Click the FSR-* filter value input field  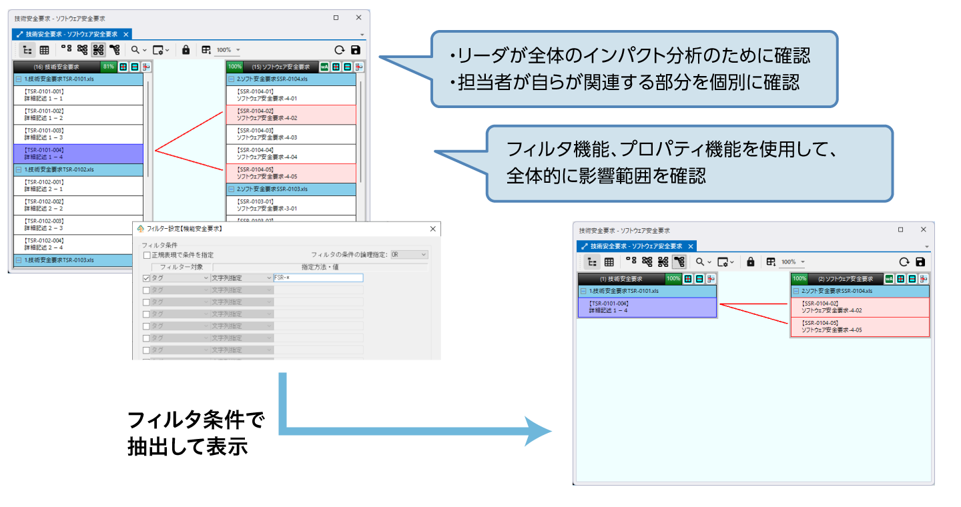point(317,278)
